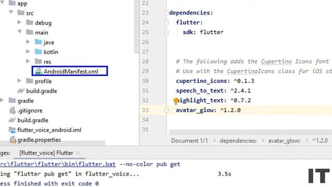Click the project tree vertical scrollbar

pos(136,26)
